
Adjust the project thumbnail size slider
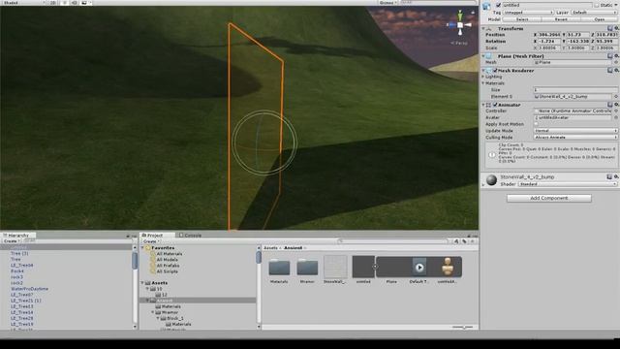coord(463,328)
